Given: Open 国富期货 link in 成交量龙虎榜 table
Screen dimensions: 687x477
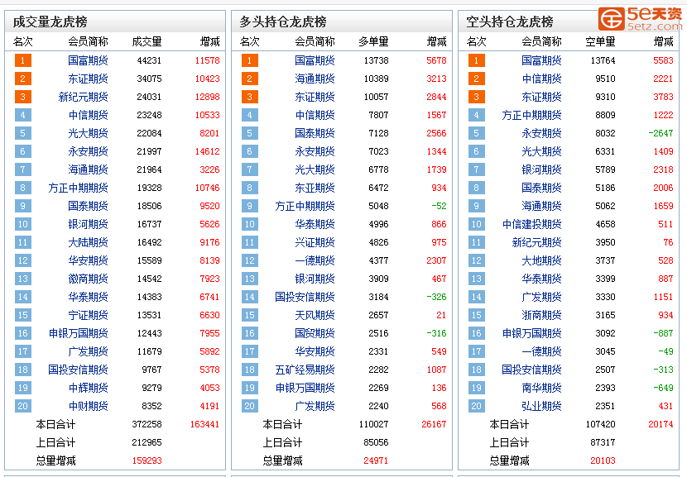Looking at the screenshot, I should coord(88,60).
